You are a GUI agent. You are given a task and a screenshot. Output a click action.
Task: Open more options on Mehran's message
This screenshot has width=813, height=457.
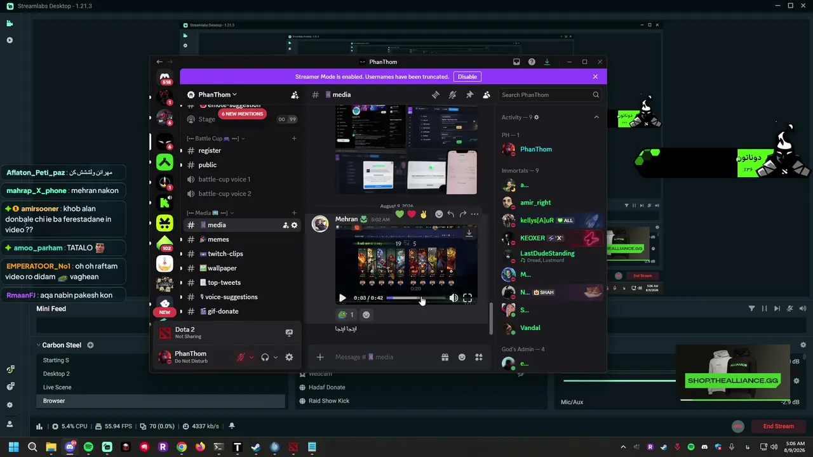click(x=474, y=215)
